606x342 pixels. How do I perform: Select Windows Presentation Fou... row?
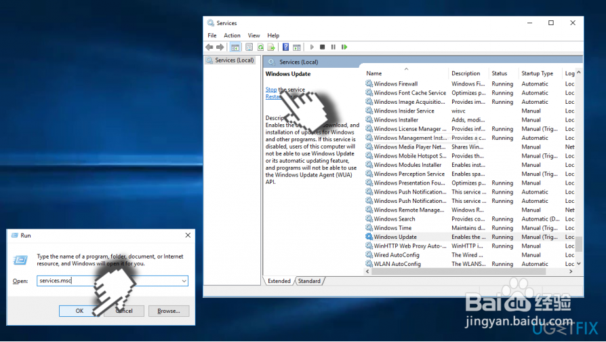pyautogui.click(x=470, y=183)
